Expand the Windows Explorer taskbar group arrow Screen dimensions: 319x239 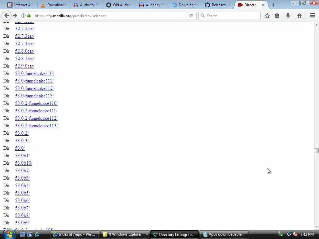[147, 234]
